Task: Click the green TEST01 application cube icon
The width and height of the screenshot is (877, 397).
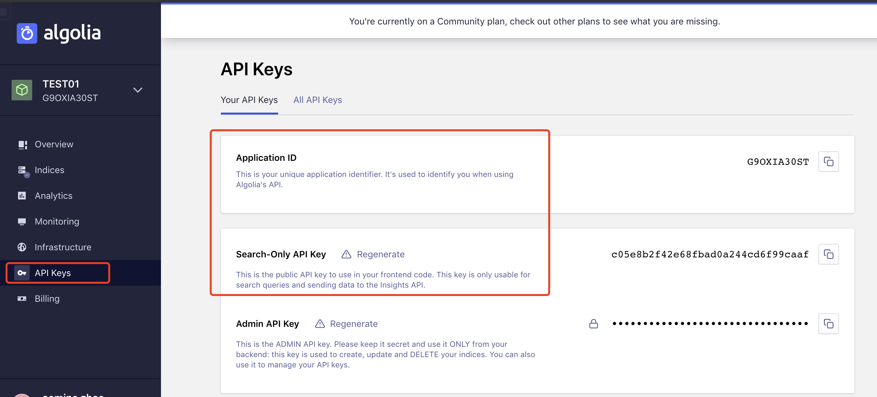Action: point(22,90)
